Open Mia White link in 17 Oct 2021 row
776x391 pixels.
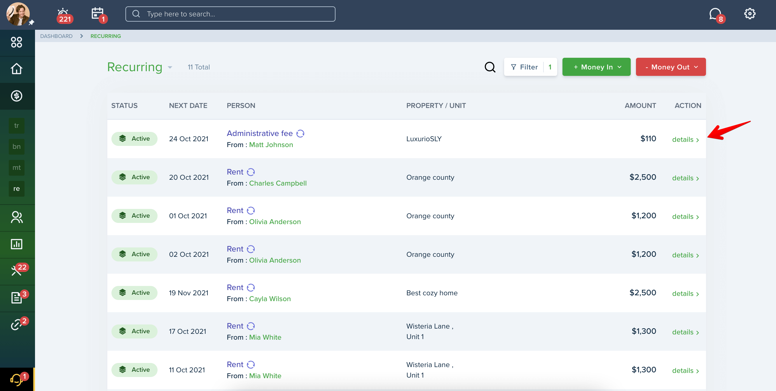pyautogui.click(x=265, y=338)
